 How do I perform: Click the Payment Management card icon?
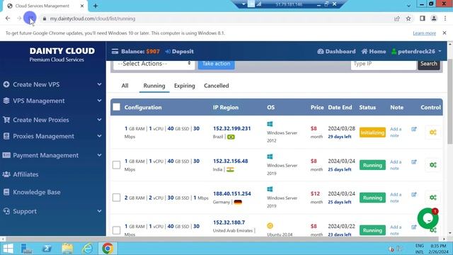pyautogui.click(x=6, y=155)
